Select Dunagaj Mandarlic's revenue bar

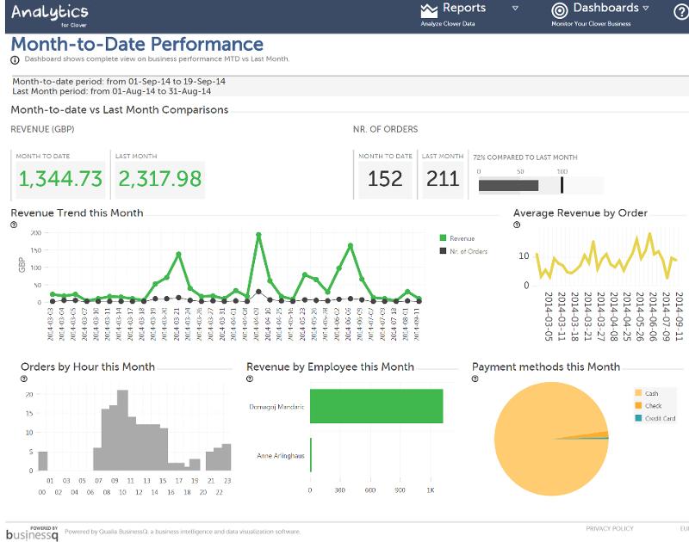376,404
